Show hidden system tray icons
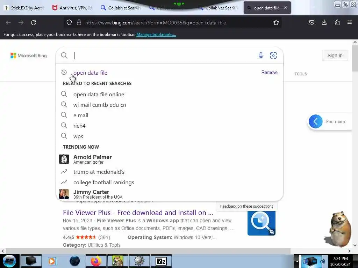 tap(297, 261)
